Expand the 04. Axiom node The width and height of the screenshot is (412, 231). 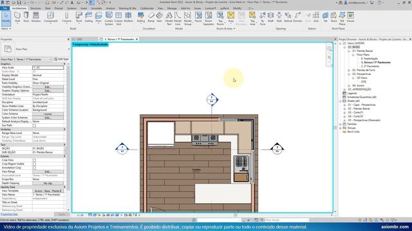[349, 85]
